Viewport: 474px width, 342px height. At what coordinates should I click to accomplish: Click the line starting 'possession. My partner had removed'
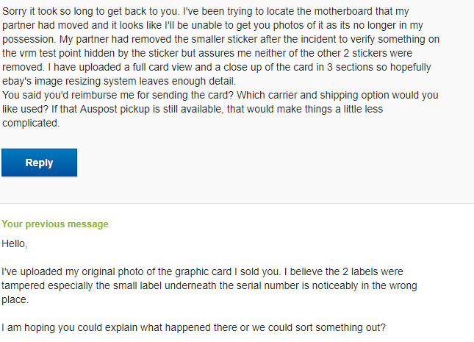pos(220,39)
